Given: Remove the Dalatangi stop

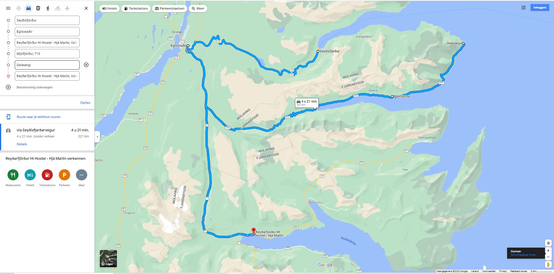Looking at the screenshot, I should (x=86, y=65).
